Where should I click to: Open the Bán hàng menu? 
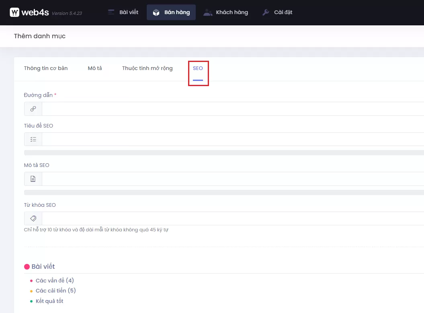click(171, 12)
